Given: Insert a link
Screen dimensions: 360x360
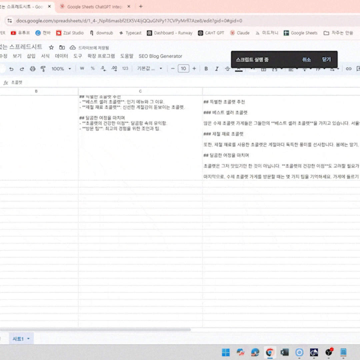Looking at the screenshot, I should pos(349,69).
